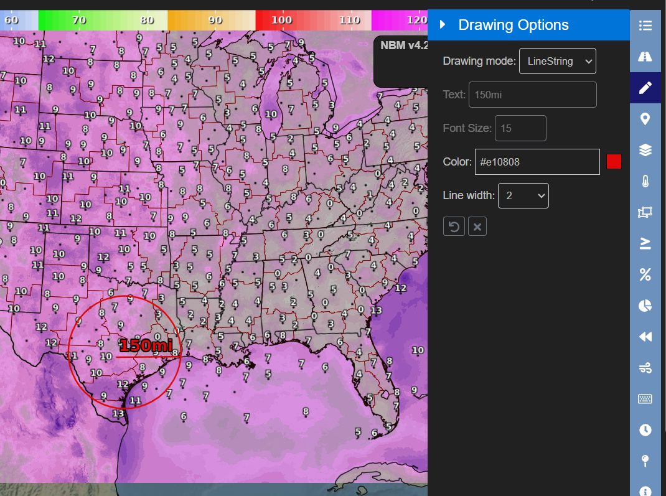Open the layers stack icon

click(645, 150)
